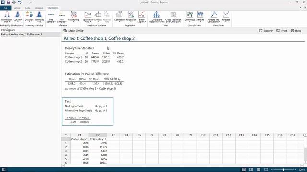Select the STATISTICS ribbon tab
This screenshot has width=307, height=172.
coord(53,8)
